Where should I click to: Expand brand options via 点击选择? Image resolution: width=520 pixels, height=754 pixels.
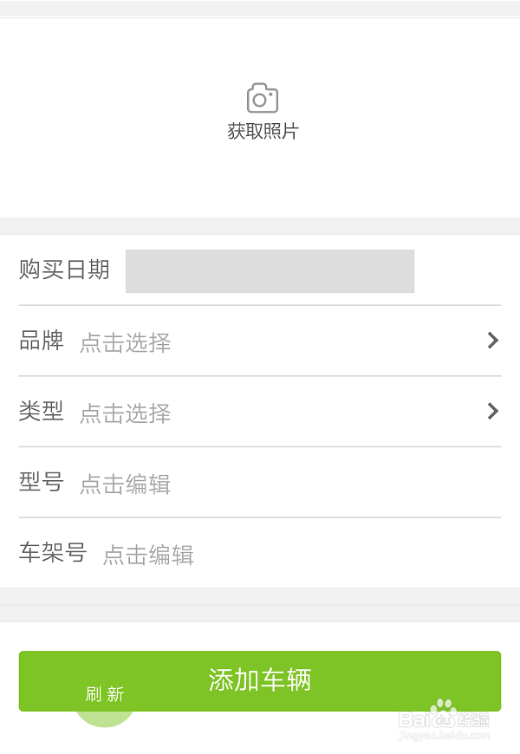click(x=125, y=343)
